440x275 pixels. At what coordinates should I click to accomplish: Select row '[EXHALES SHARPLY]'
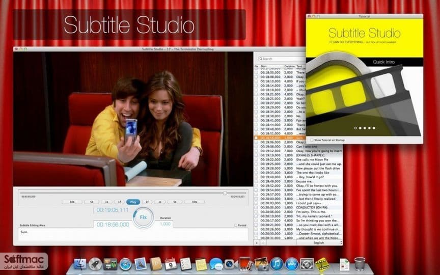coord(298,155)
